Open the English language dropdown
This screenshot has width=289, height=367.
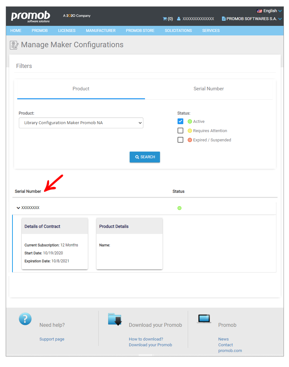[270, 11]
